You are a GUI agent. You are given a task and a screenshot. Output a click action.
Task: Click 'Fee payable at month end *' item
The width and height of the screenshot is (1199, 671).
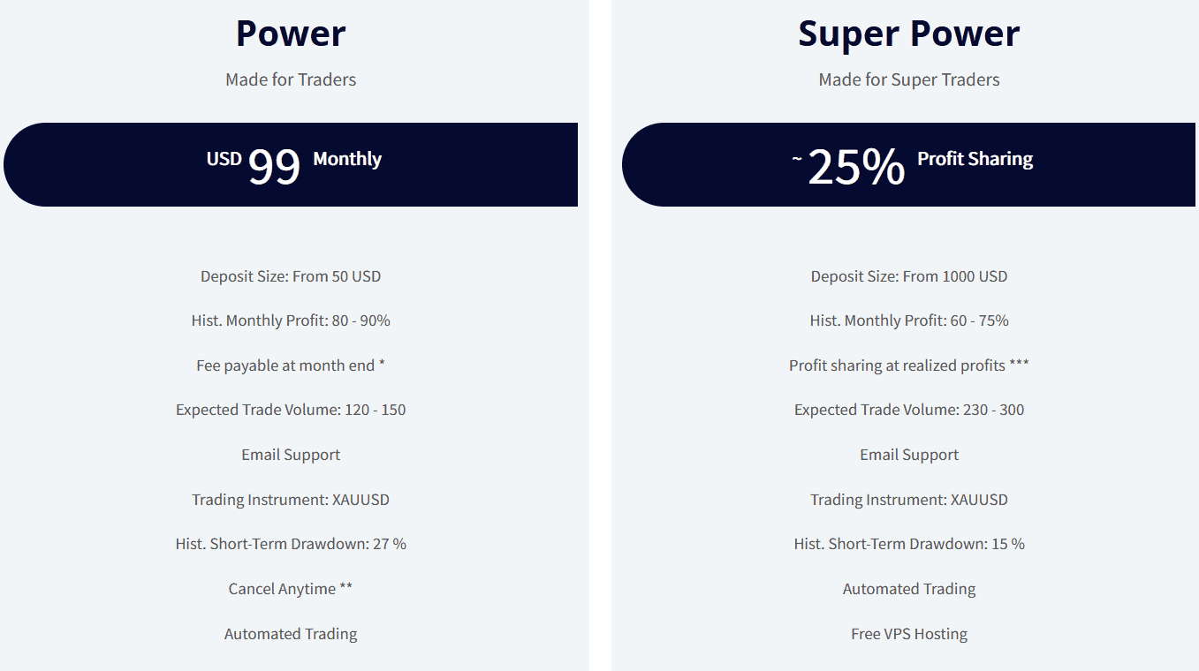(291, 366)
